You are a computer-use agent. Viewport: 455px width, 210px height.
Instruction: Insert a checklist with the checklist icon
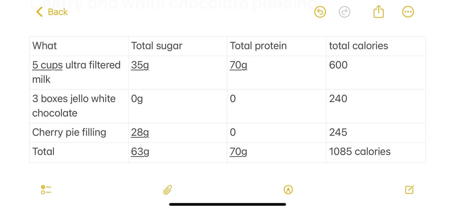(x=46, y=190)
